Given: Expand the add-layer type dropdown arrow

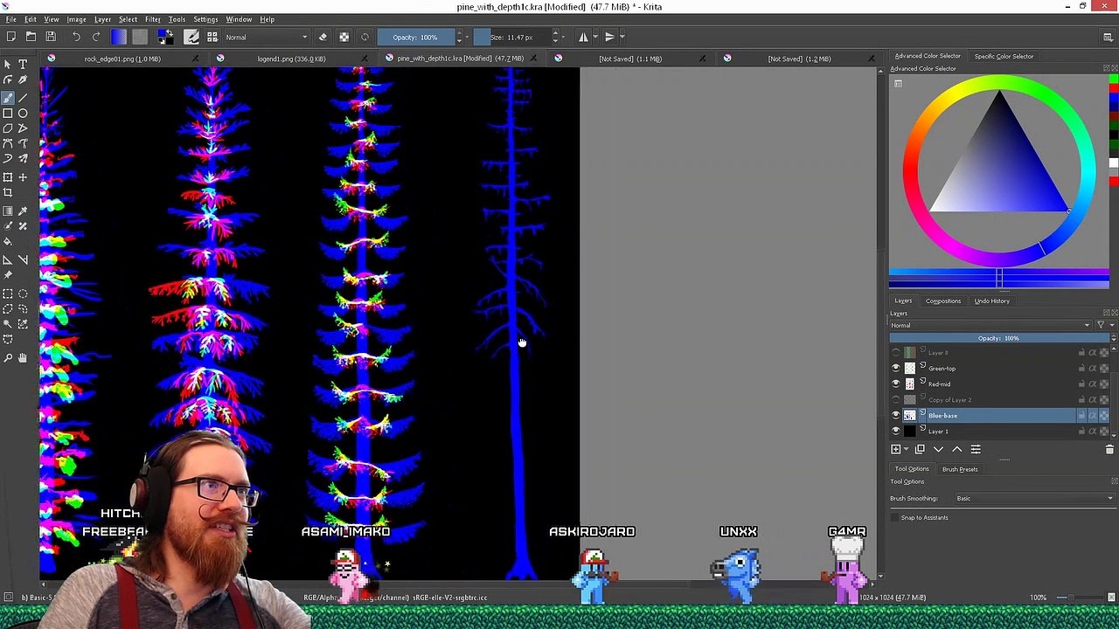Looking at the screenshot, I should [x=906, y=449].
